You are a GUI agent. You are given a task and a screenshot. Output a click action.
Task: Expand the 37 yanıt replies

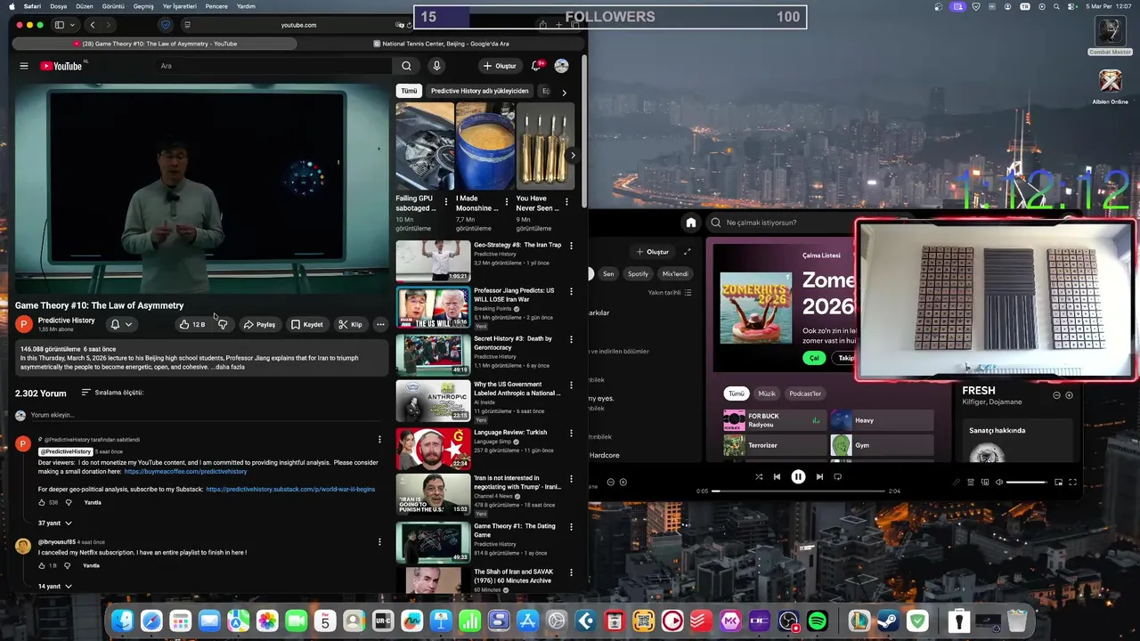(54, 523)
